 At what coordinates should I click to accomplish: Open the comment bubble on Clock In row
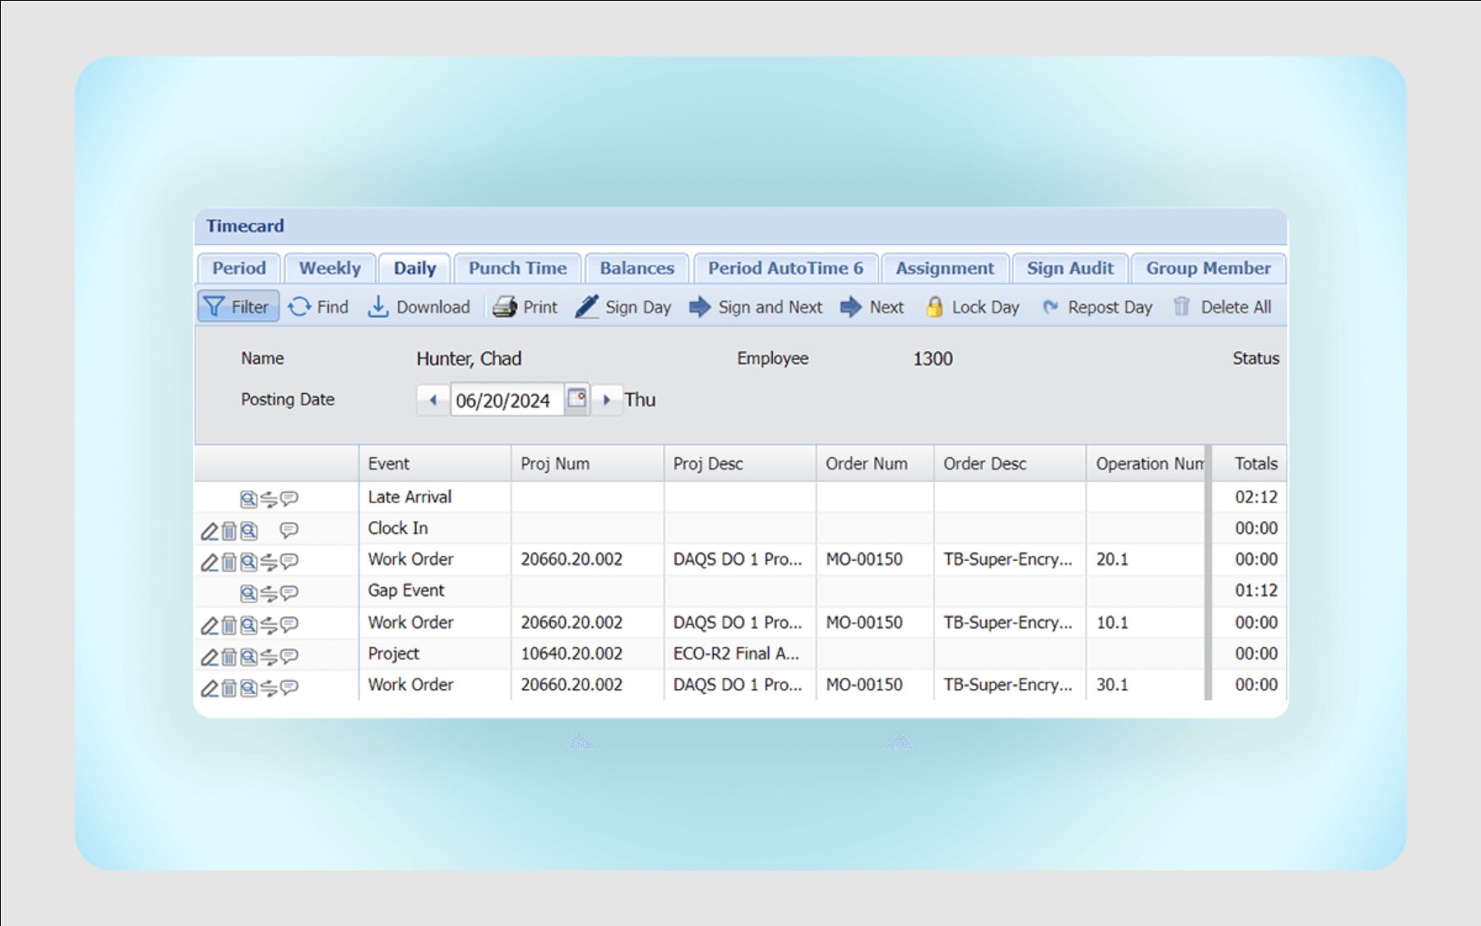[x=289, y=530]
